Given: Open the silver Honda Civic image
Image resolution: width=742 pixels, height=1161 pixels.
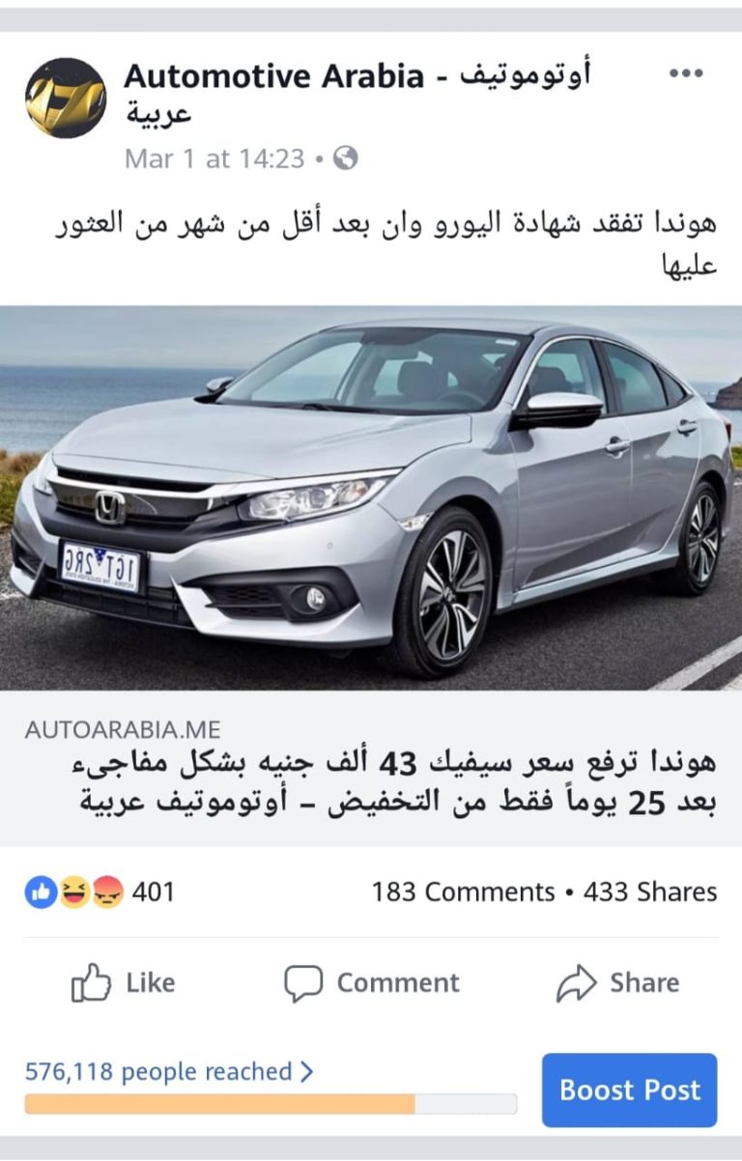Looking at the screenshot, I should point(371,498).
